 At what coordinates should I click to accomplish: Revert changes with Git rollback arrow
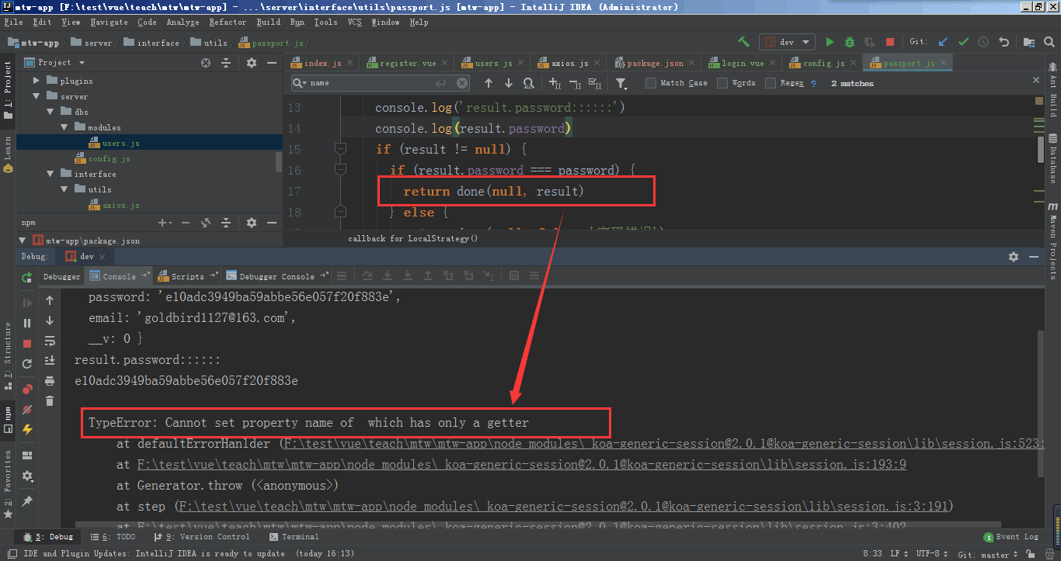[x=1004, y=43]
